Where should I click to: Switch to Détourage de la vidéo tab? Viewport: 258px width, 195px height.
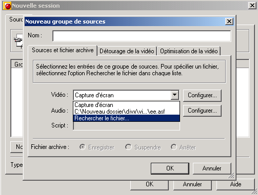(x=127, y=51)
